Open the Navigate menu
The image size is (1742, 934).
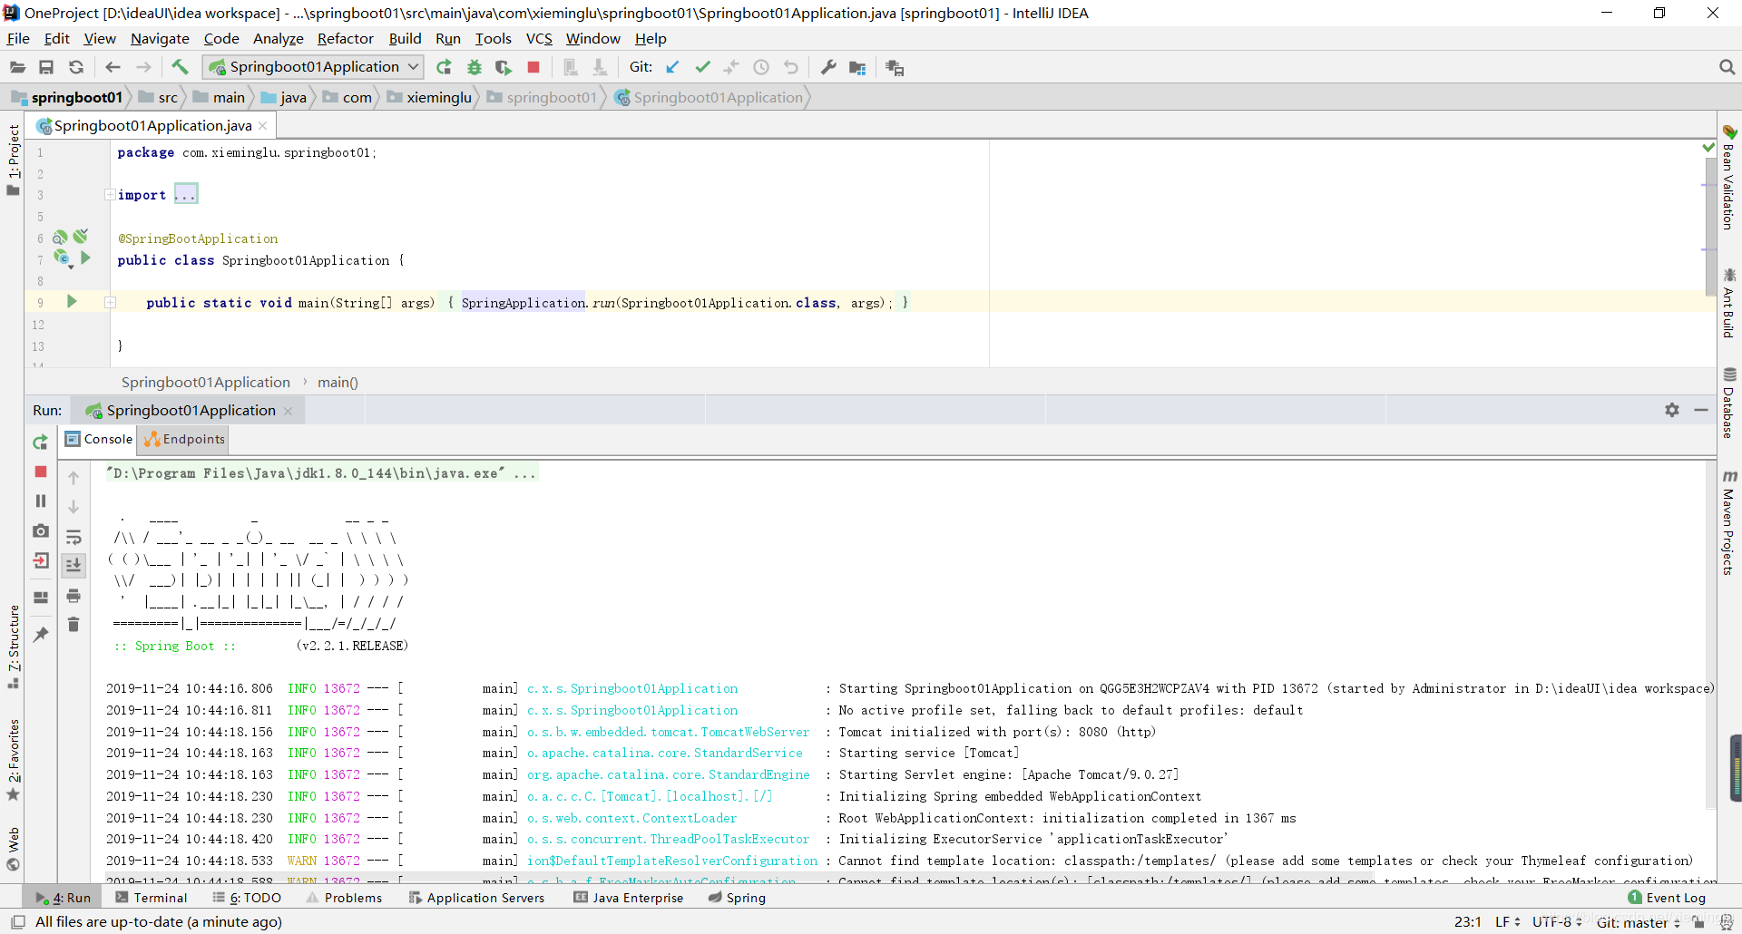point(160,39)
